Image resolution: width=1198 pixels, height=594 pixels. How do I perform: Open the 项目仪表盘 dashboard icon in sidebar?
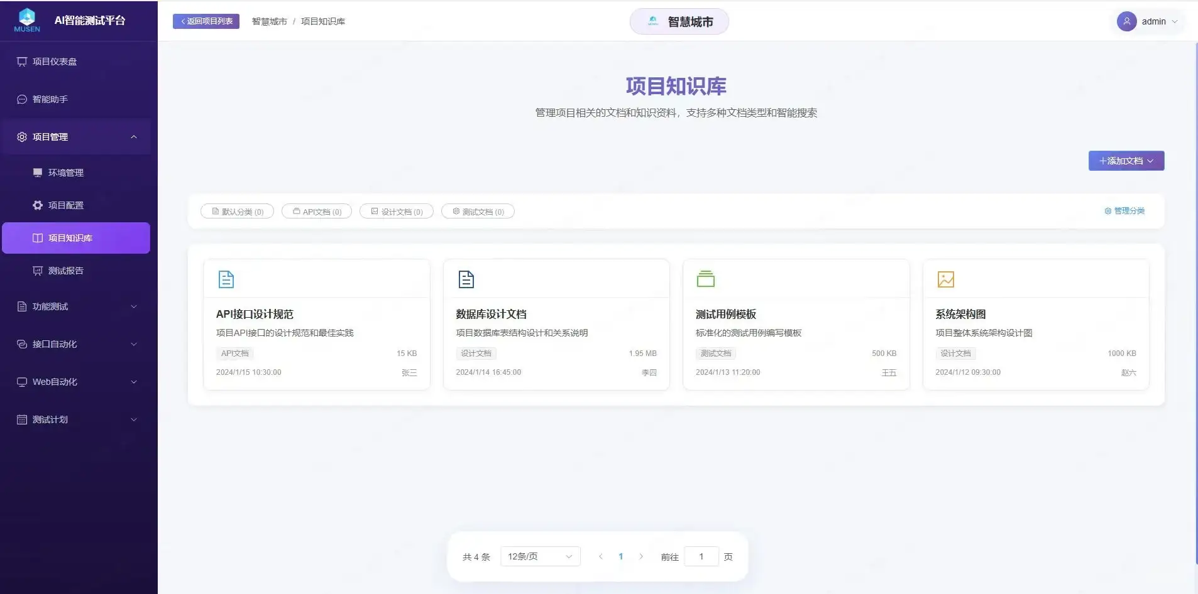tap(21, 61)
